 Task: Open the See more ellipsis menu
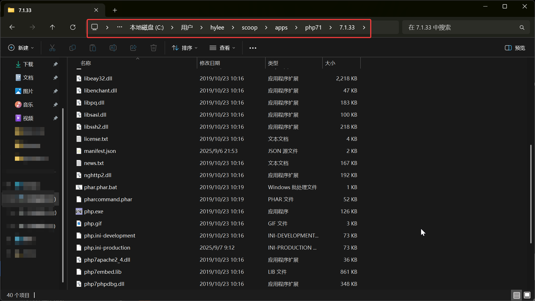tap(253, 48)
